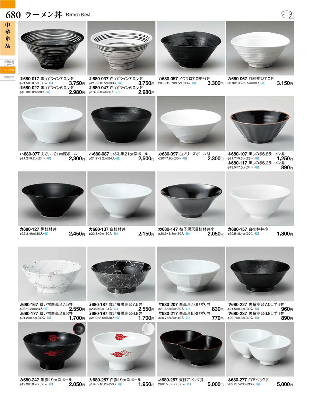Image resolution: width=312 pixels, height=411 pixels.
Task: Click the 舞い蛍白高台7.5丼 bowl image
Action: click(x=52, y=274)
